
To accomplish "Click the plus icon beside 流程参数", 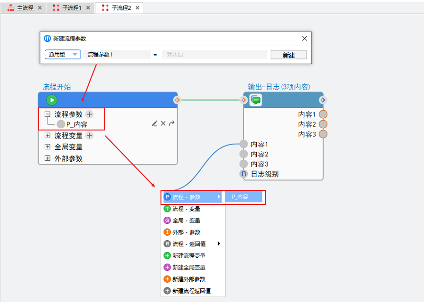I will click(90, 114).
